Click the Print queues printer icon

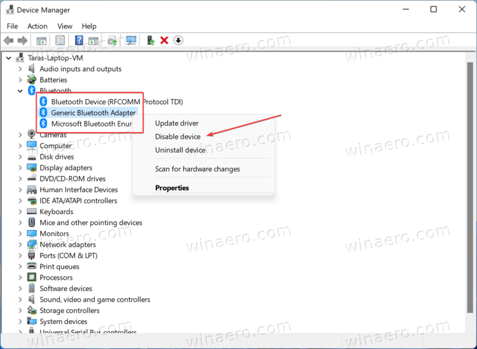coord(32,266)
